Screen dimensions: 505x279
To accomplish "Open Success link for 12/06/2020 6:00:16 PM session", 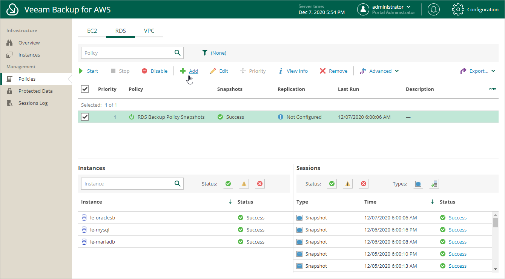I will coord(457,230).
